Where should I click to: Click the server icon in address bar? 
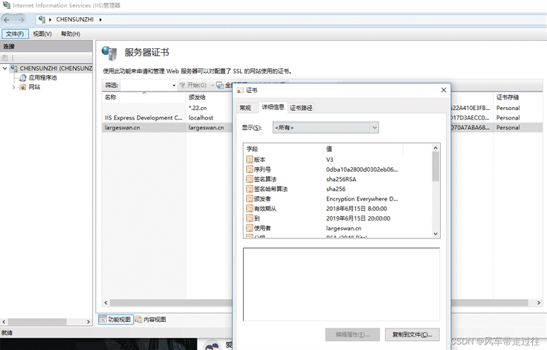pyautogui.click(x=42, y=19)
